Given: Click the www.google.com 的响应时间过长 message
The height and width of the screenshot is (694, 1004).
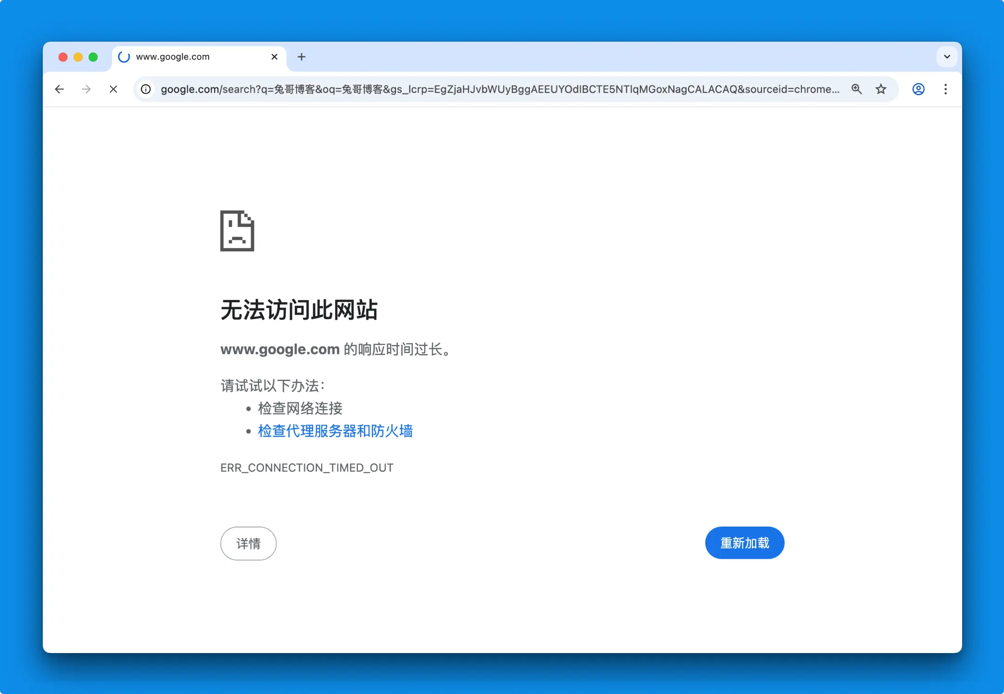Looking at the screenshot, I should point(335,349).
